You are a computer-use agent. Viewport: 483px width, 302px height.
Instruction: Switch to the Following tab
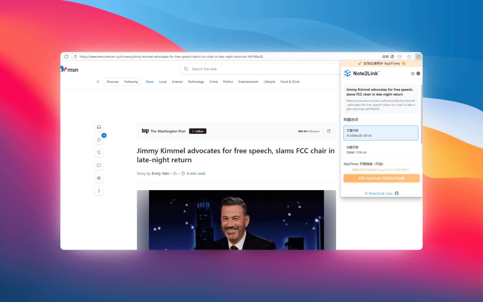(131, 82)
